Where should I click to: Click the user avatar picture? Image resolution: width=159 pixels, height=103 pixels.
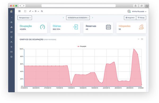[129, 11]
